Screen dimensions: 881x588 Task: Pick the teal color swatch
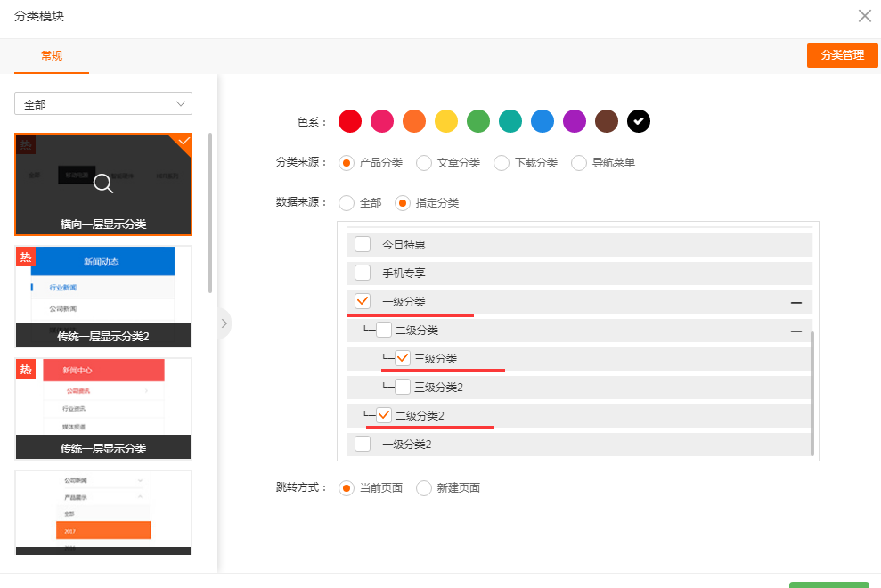coord(510,121)
